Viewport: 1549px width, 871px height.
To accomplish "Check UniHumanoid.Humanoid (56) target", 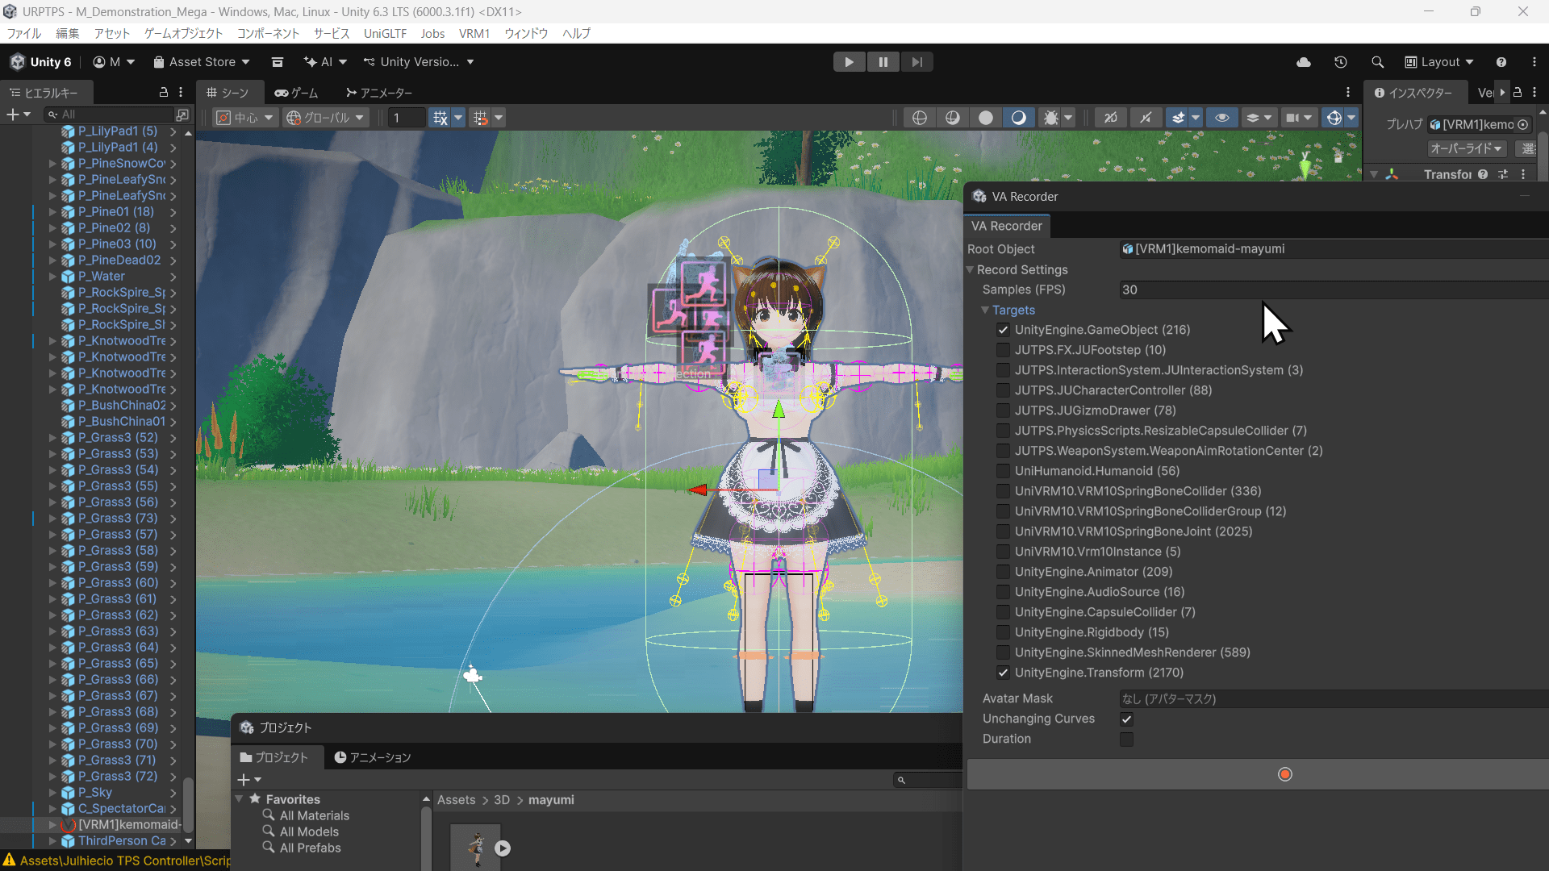I will pos(1003,471).
